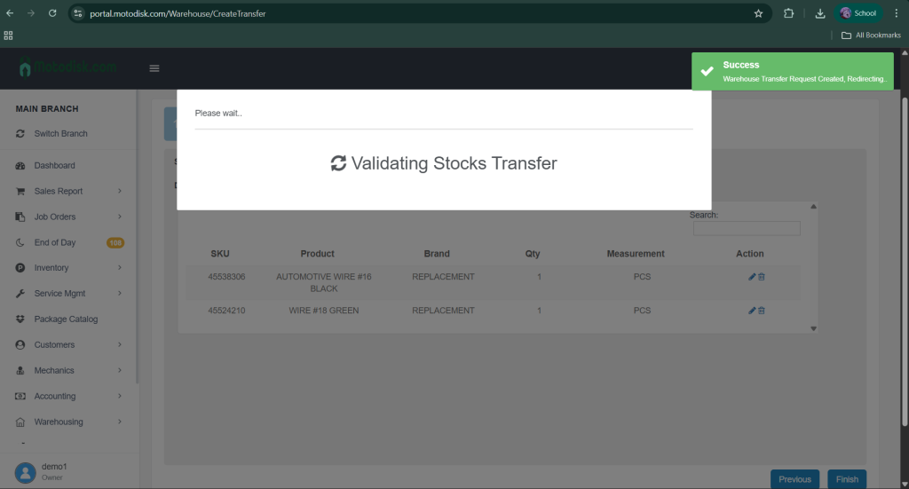This screenshot has height=489, width=909.
Task: Delete the WIRE #18 GREEN row
Action: tap(762, 311)
